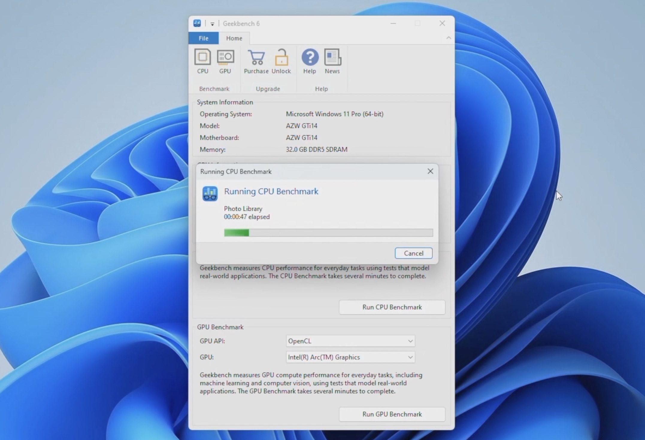Collapse the ribbon with the chevron
Screen dimensions: 645x440
pos(448,38)
